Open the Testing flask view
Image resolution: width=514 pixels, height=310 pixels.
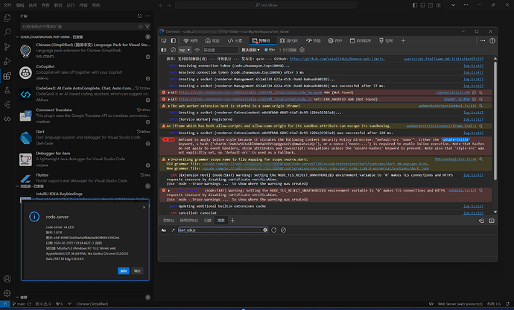[7, 90]
